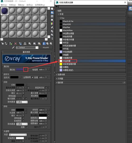Click sample slots scroll-down arrow
The height and width of the screenshot is (143, 132).
[49, 37]
